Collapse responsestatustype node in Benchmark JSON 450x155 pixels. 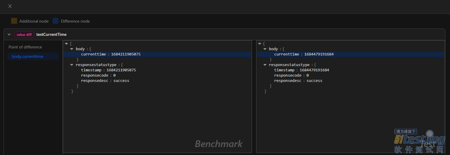point(72,65)
